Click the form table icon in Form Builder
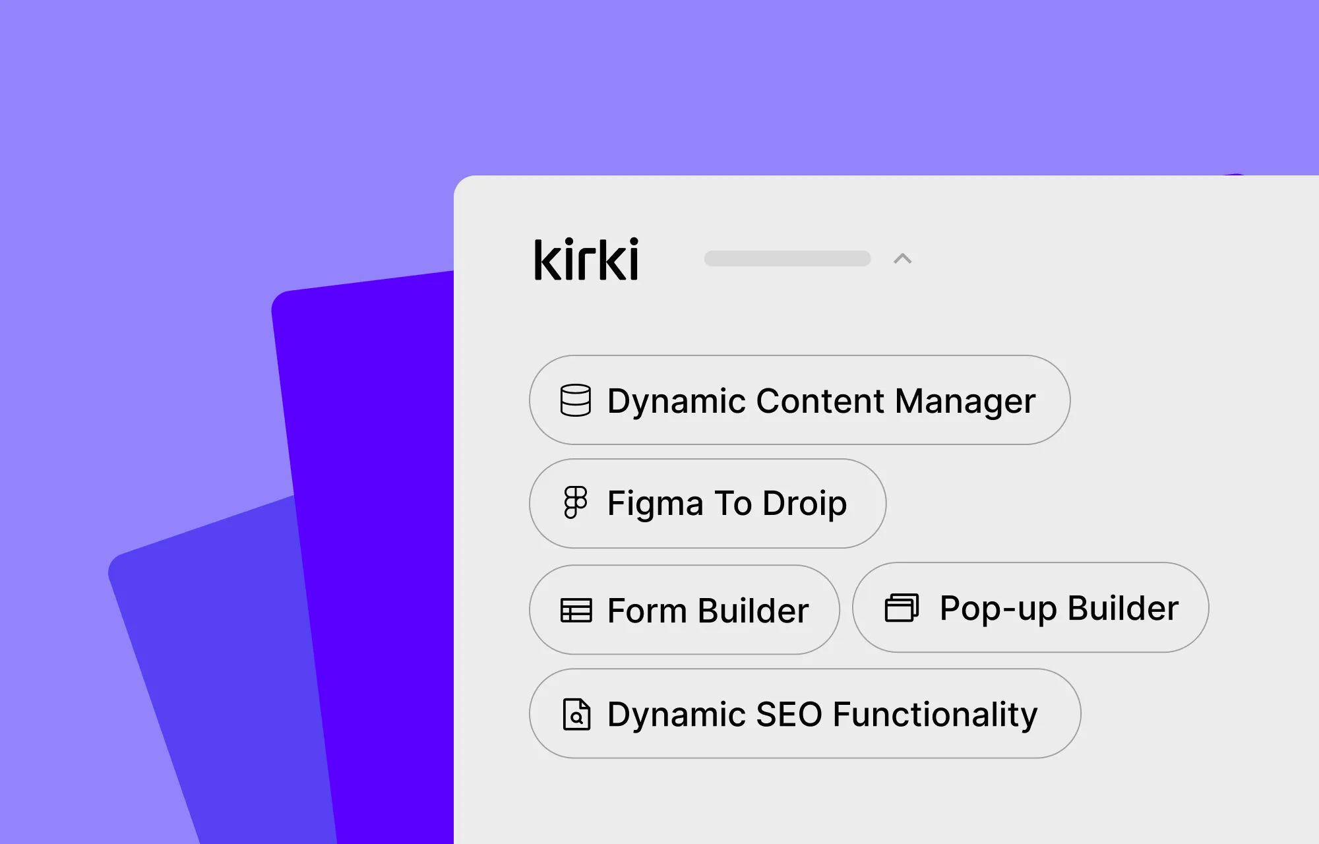 (x=576, y=611)
